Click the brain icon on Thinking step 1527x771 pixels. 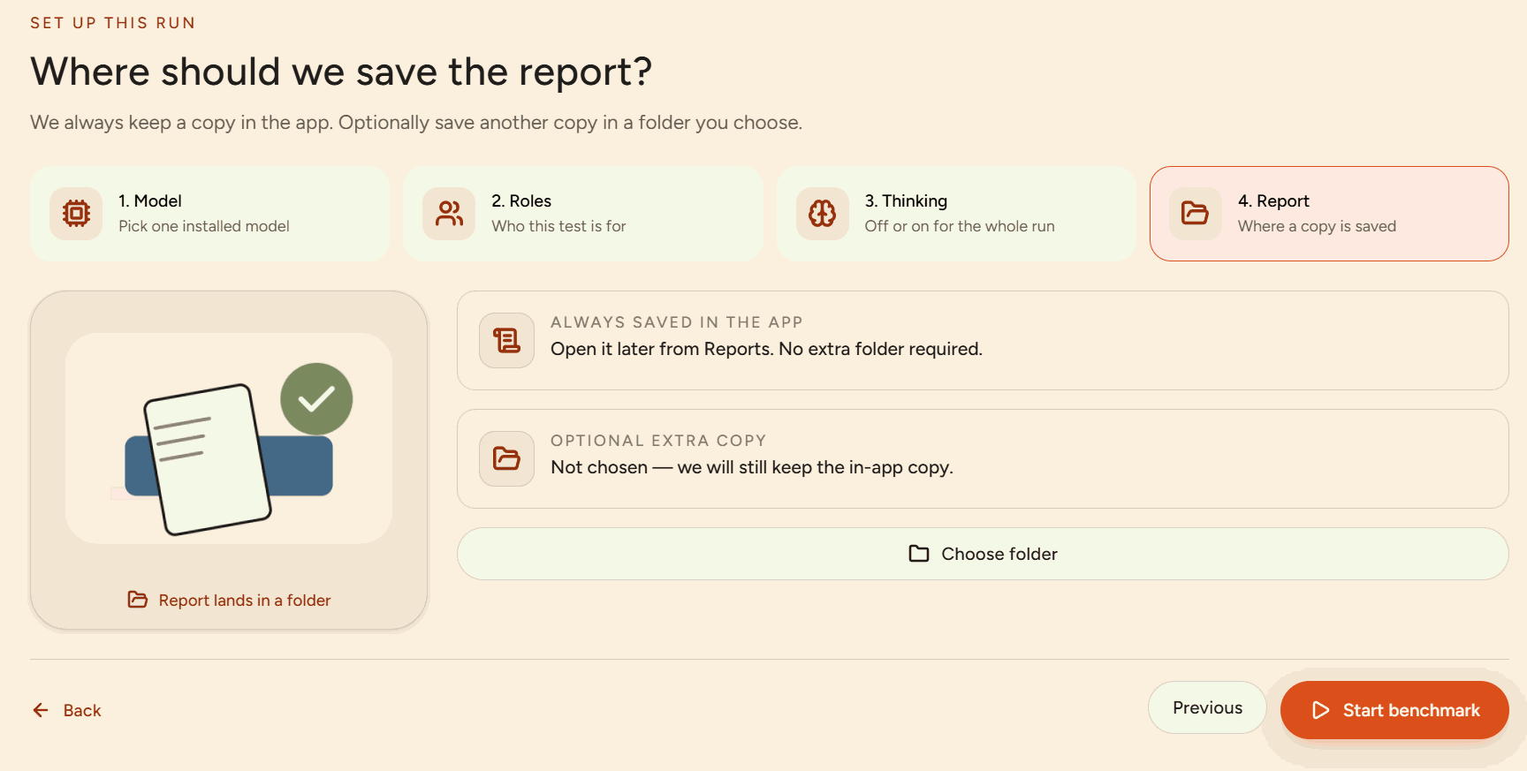point(822,214)
